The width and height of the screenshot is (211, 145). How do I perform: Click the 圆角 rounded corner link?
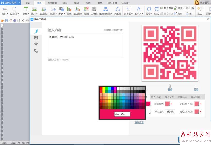[x=196, y=90]
